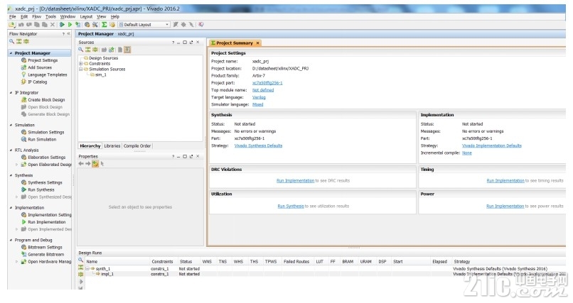Screen dimensions: 573x303
Task: Expand all in Flow Navigator
Action: [26, 42]
